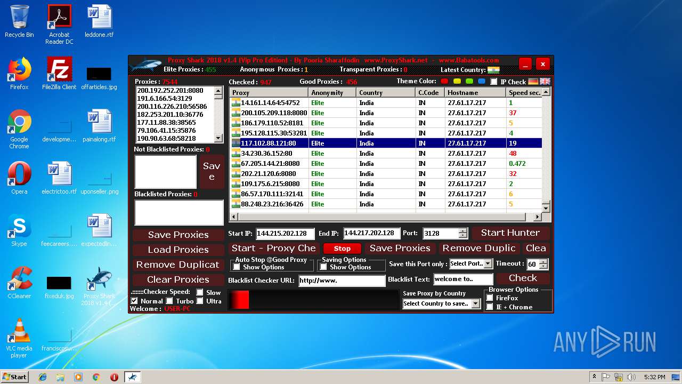Screen dimensions: 682x384
Task: Click the Start Hunter button
Action: [510, 233]
